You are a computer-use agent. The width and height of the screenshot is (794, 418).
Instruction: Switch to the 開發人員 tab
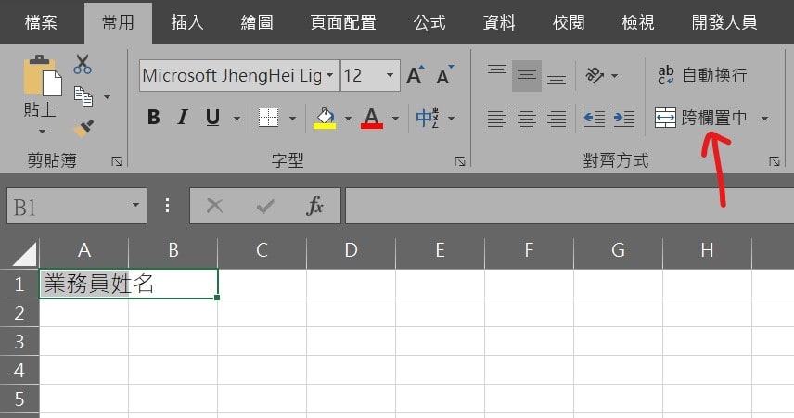[724, 22]
